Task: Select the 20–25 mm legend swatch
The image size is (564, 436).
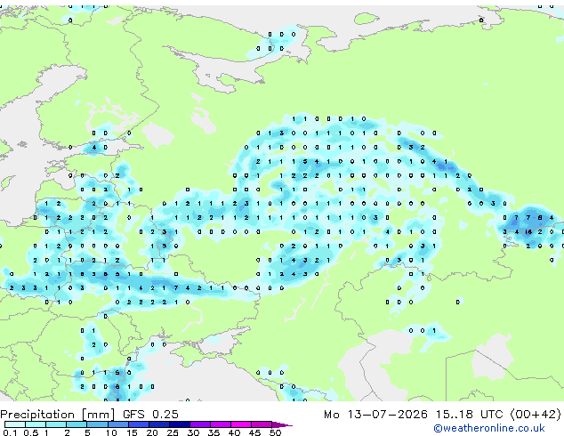Action: pyautogui.click(x=158, y=424)
